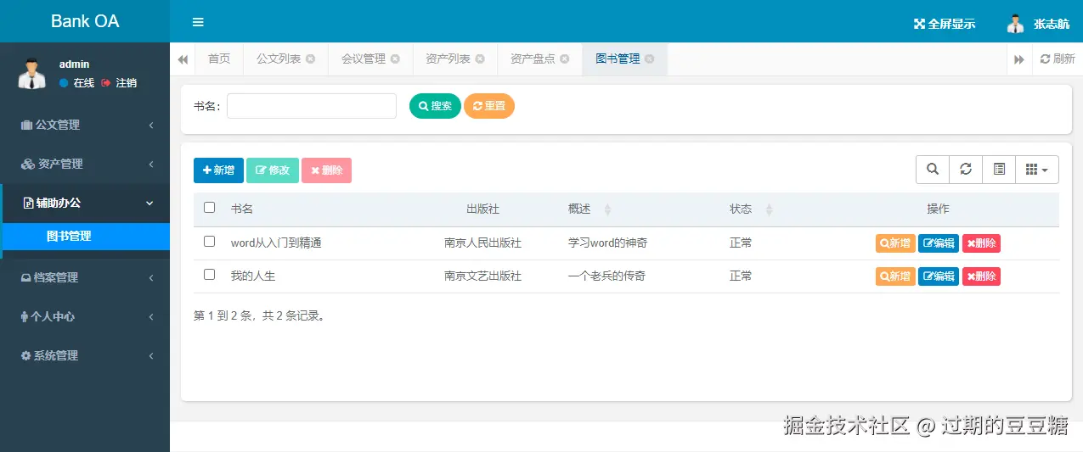Click the pink 删除 toolbar button
This screenshot has height=452, width=1083.
[x=326, y=170]
